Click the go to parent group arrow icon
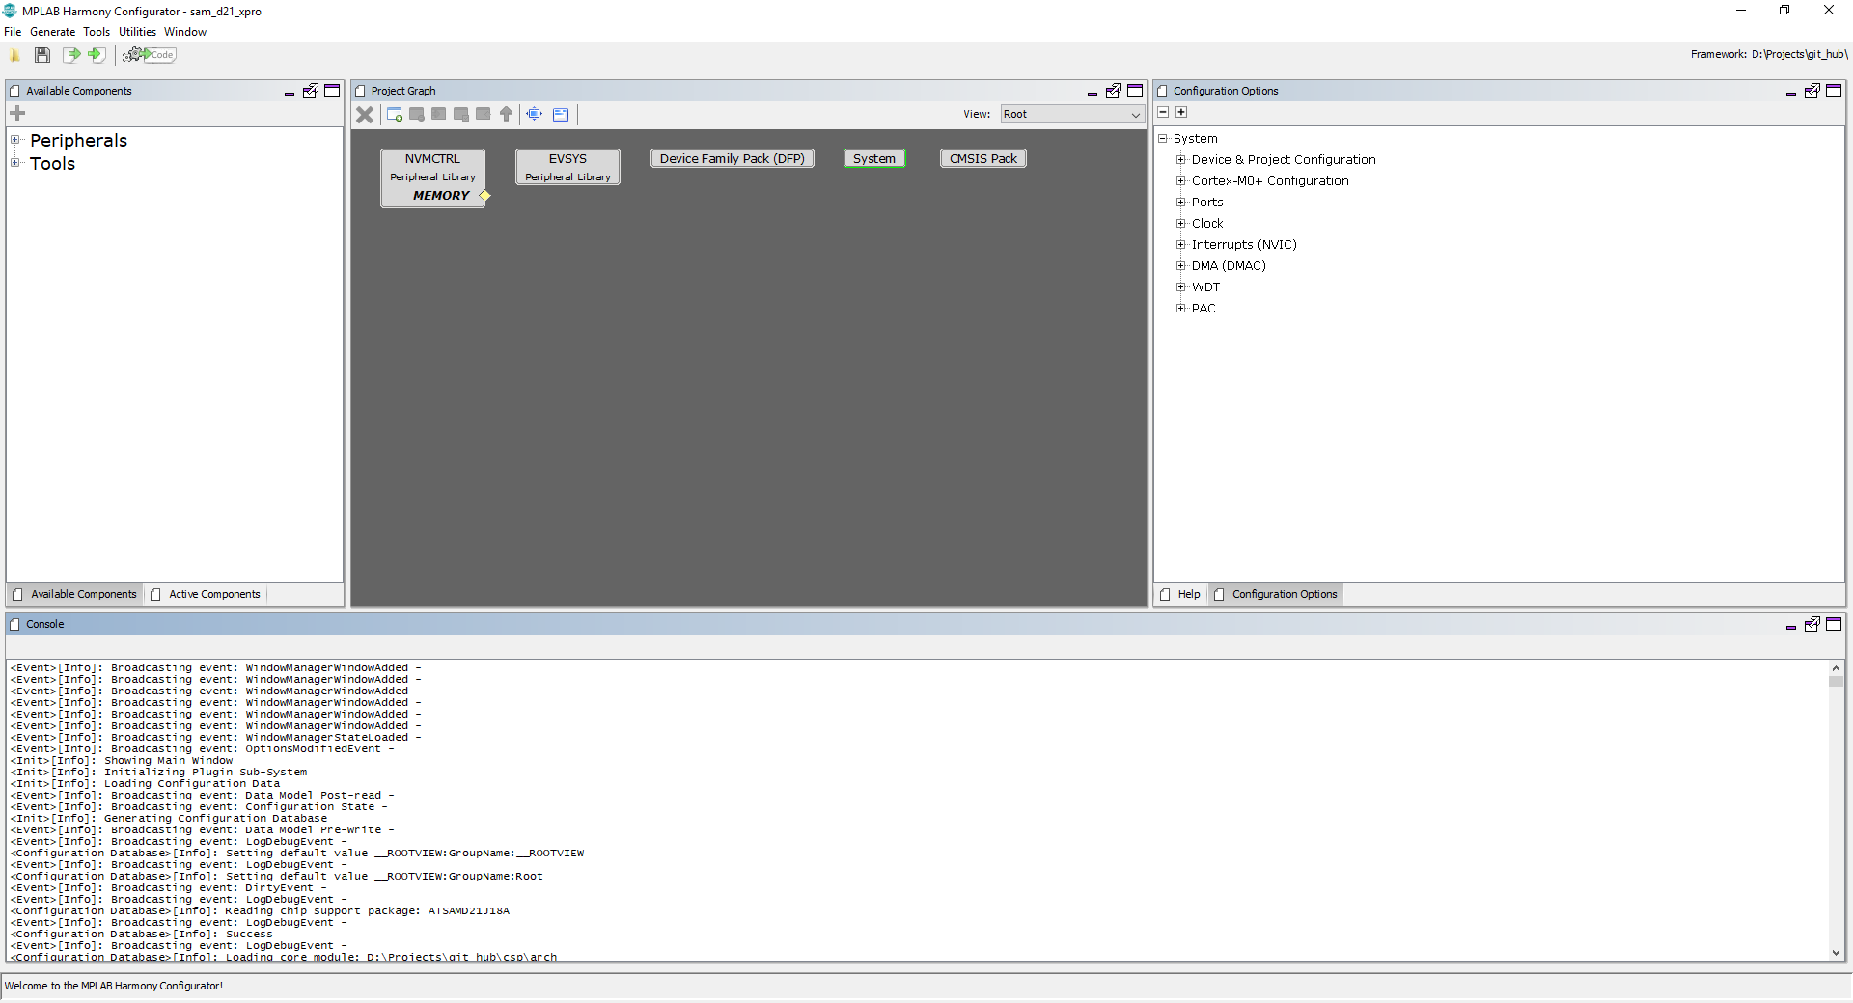Image resolution: width=1853 pixels, height=1003 pixels. tap(507, 114)
